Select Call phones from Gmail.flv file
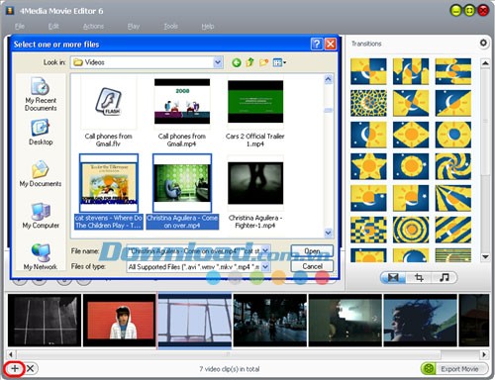The height and width of the screenshot is (380, 495). (x=108, y=112)
